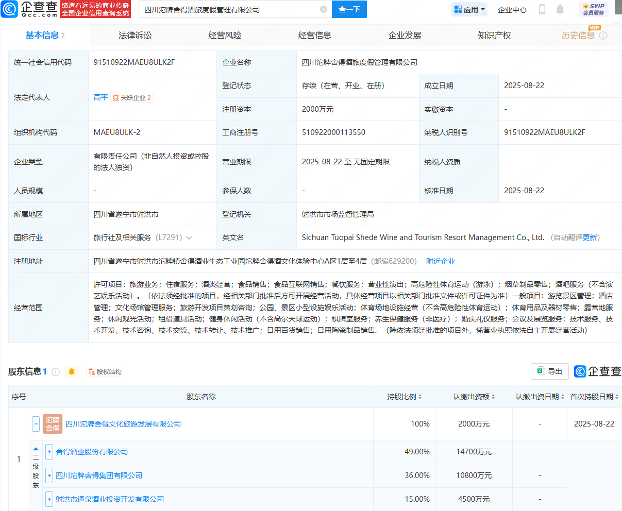This screenshot has height=511, width=622.
Task: Expand the 射洪市通泉酒业投资开发有限公司 row
Action: (x=49, y=499)
